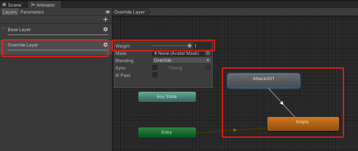Click the Blending label
This screenshot has width=358, height=151.
coord(125,61)
